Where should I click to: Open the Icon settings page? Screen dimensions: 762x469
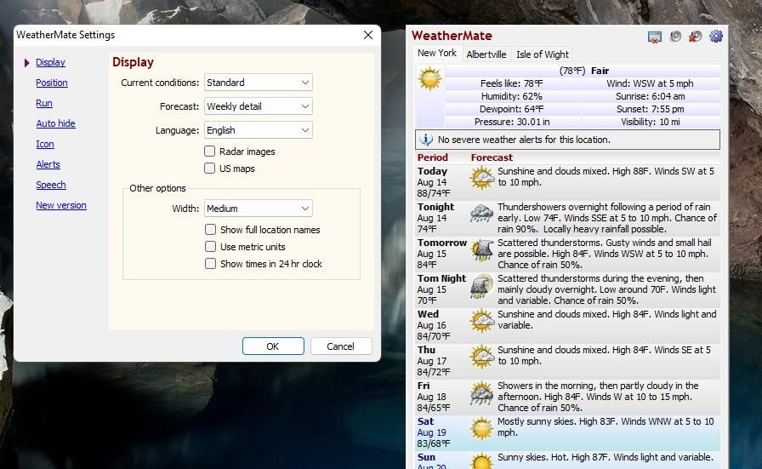click(45, 144)
